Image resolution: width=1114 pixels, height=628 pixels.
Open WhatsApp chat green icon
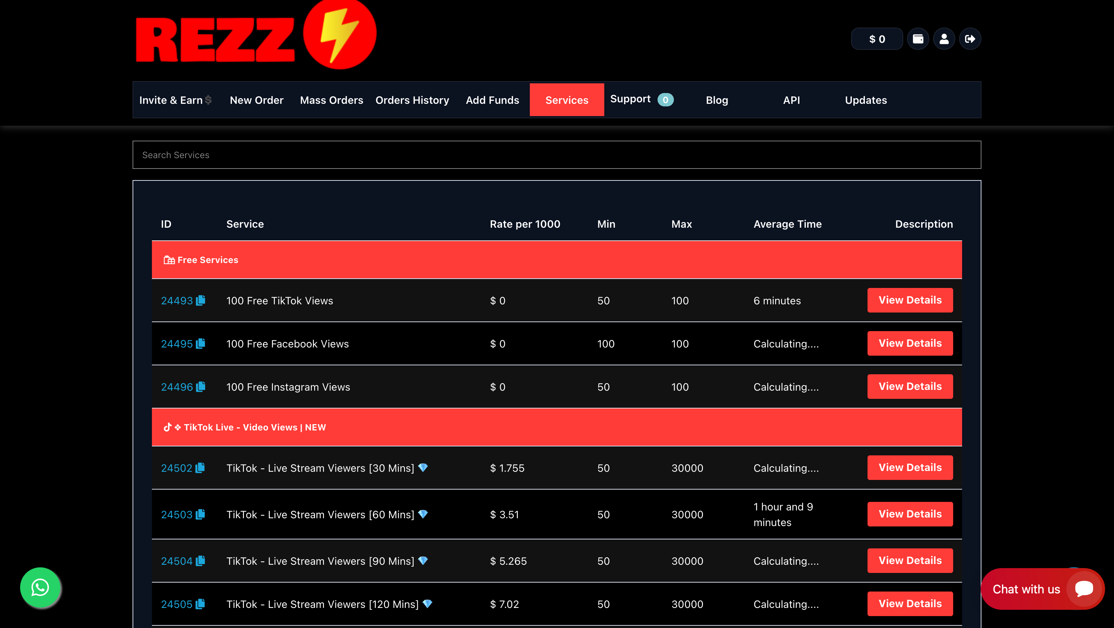coord(40,587)
